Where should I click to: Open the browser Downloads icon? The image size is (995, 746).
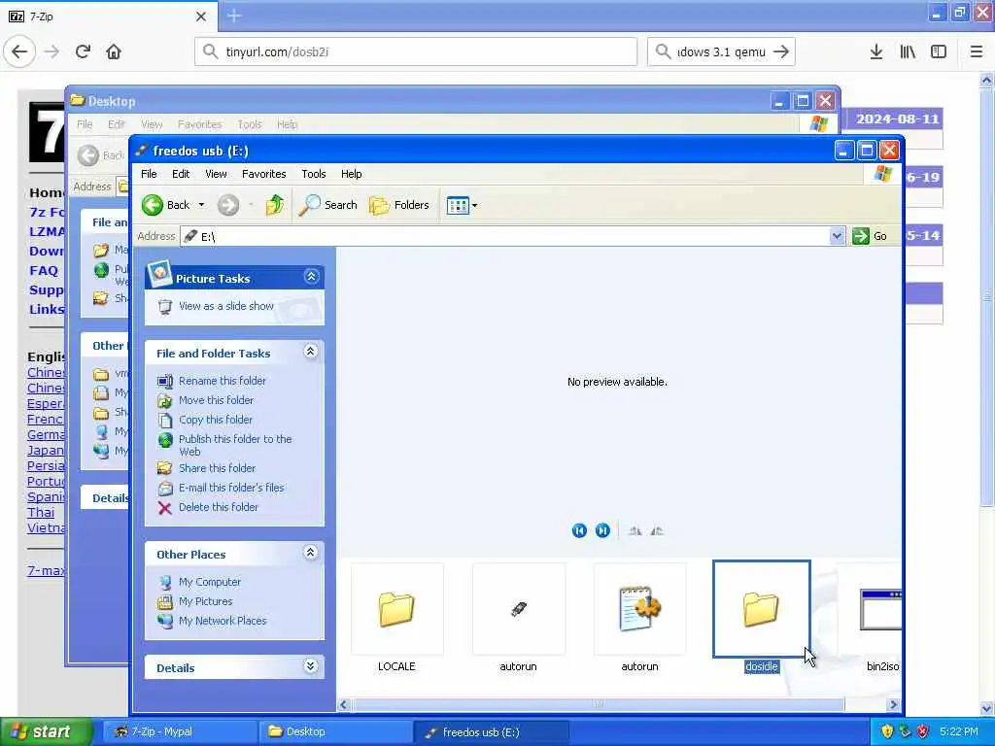click(876, 51)
